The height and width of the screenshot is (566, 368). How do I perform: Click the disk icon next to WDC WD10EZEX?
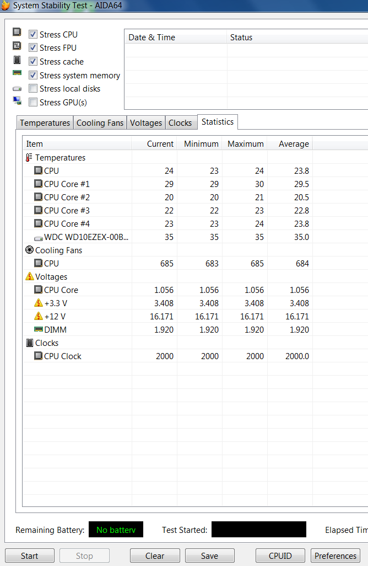tap(38, 238)
